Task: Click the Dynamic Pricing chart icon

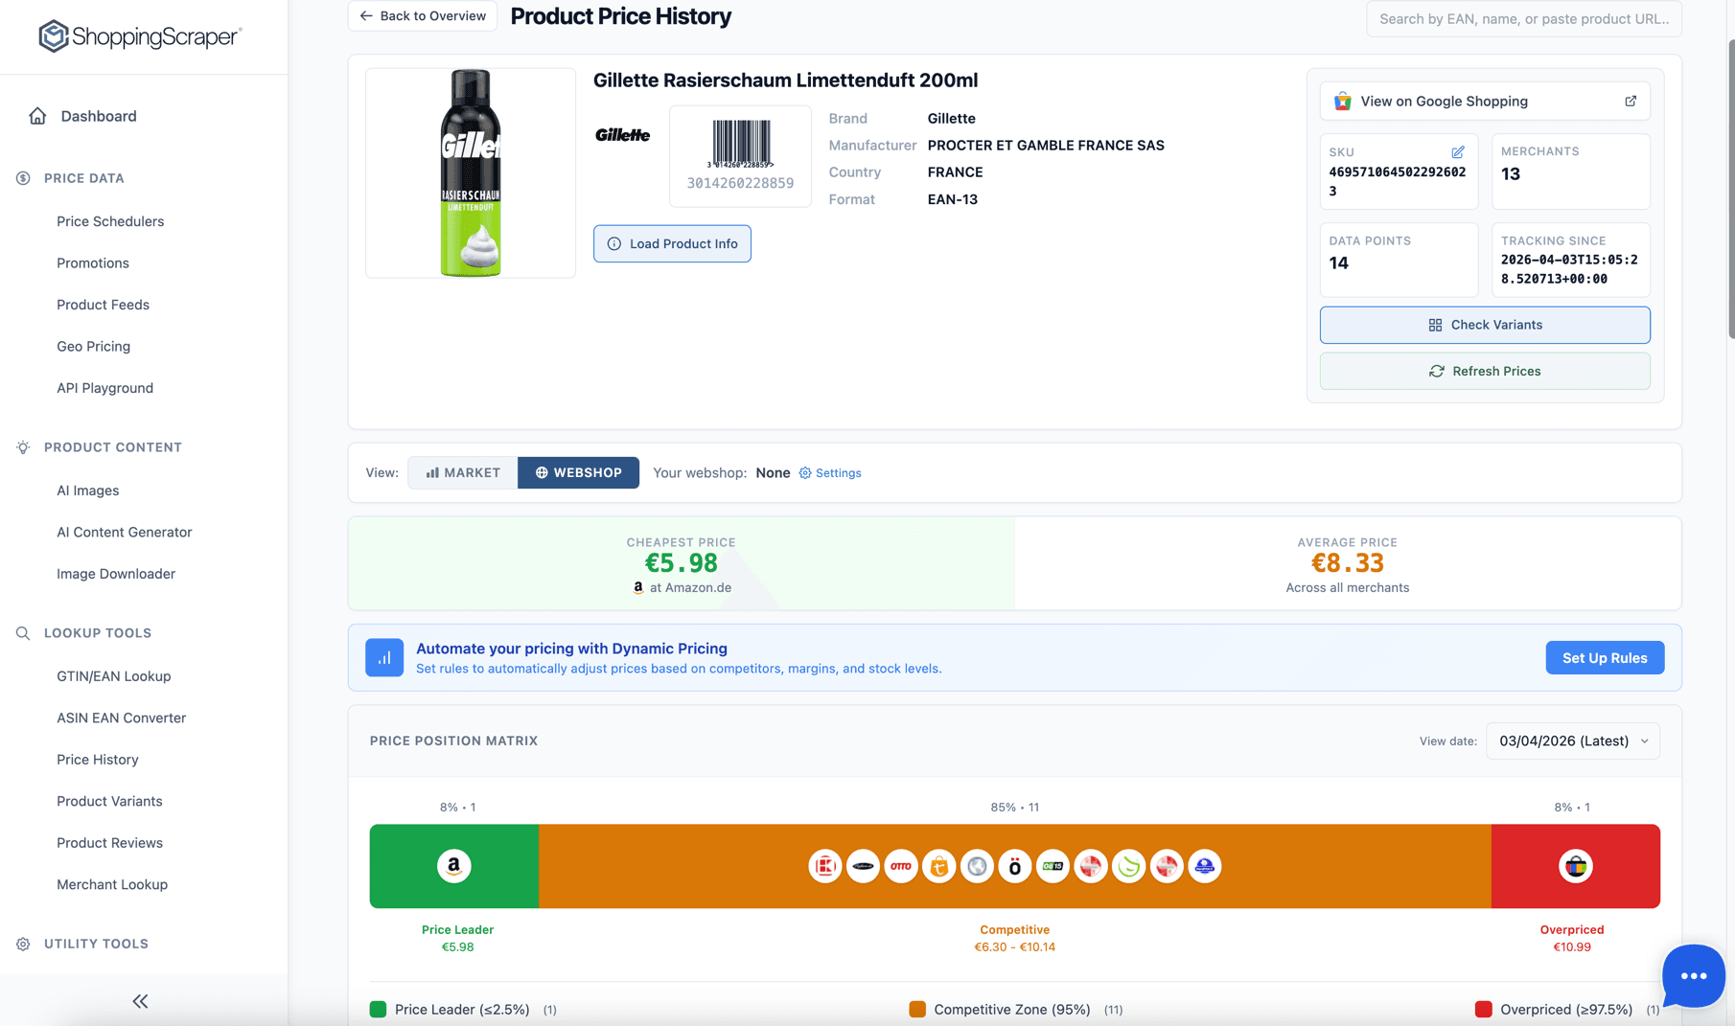Action: (384, 658)
